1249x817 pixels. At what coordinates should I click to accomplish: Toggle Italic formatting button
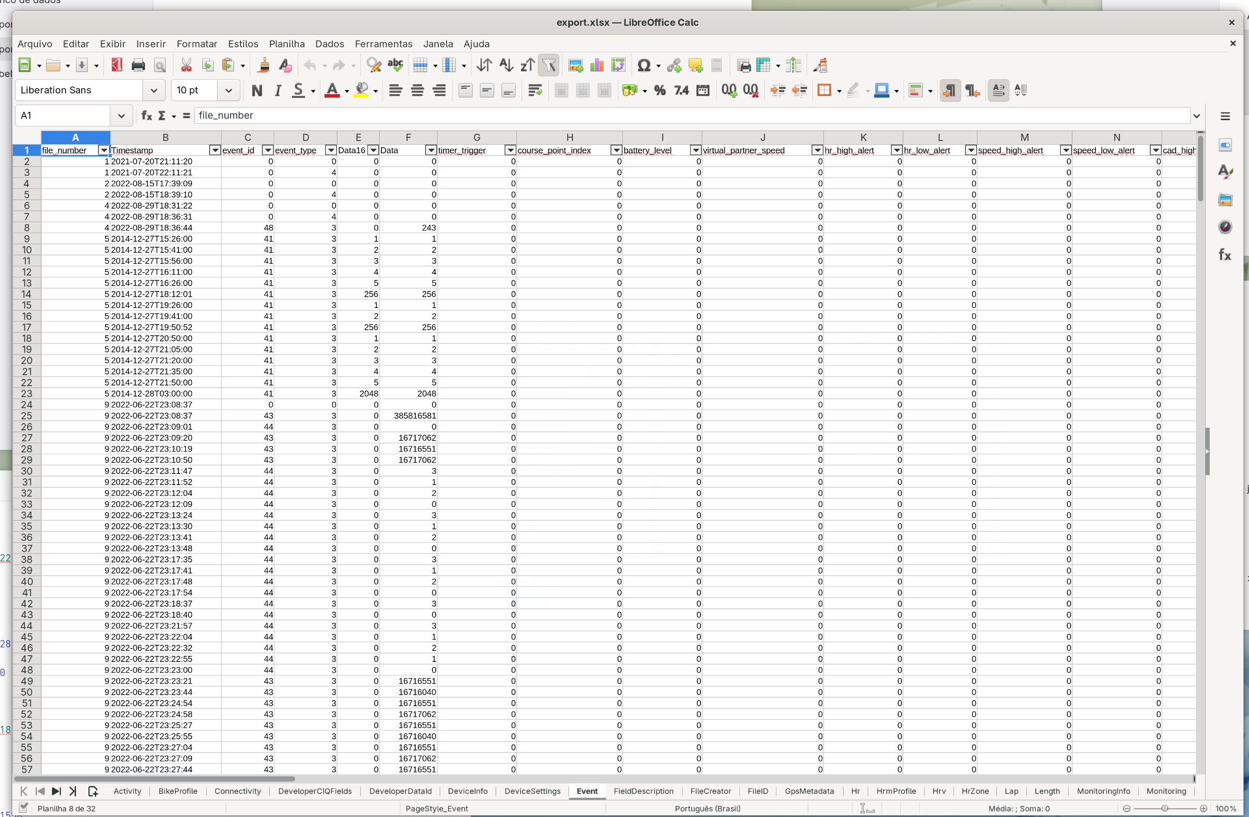coord(277,90)
